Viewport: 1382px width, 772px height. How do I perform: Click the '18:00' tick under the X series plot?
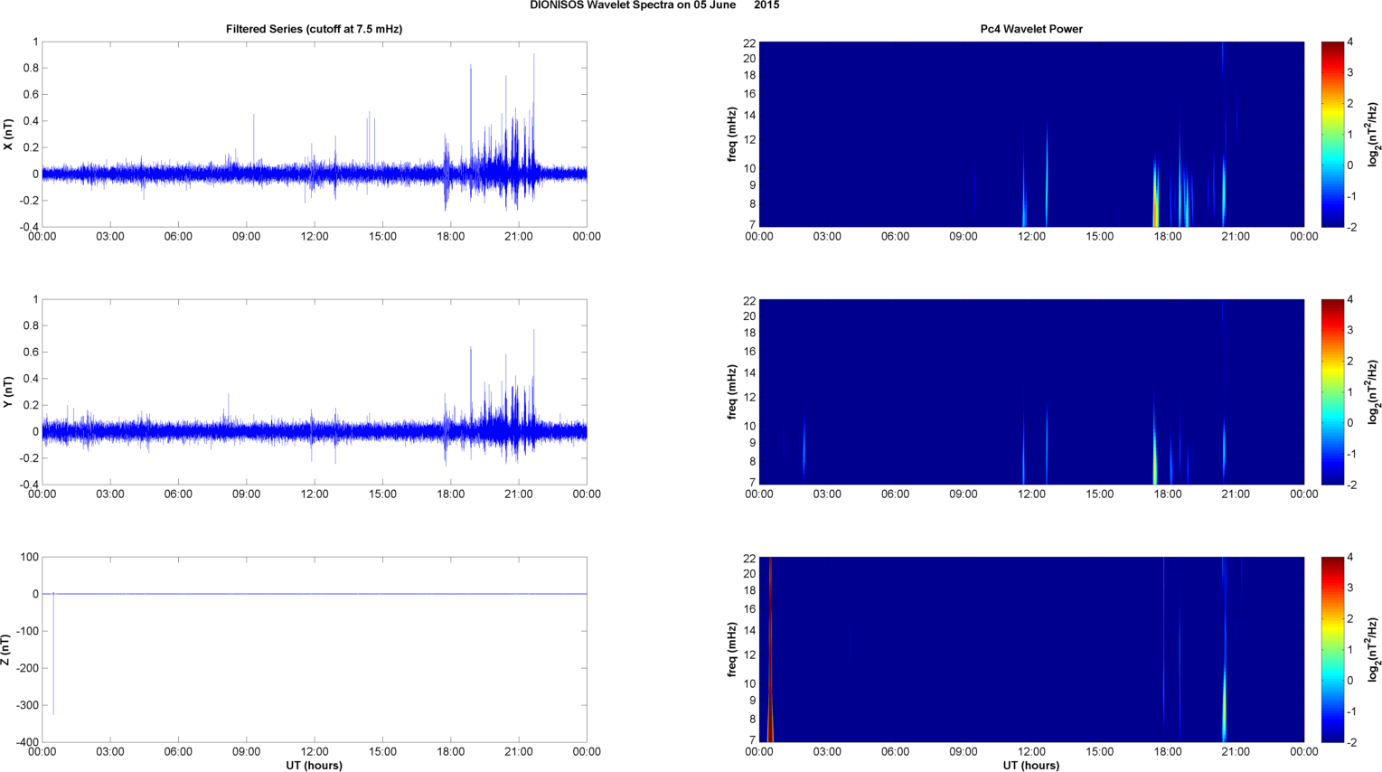(451, 237)
